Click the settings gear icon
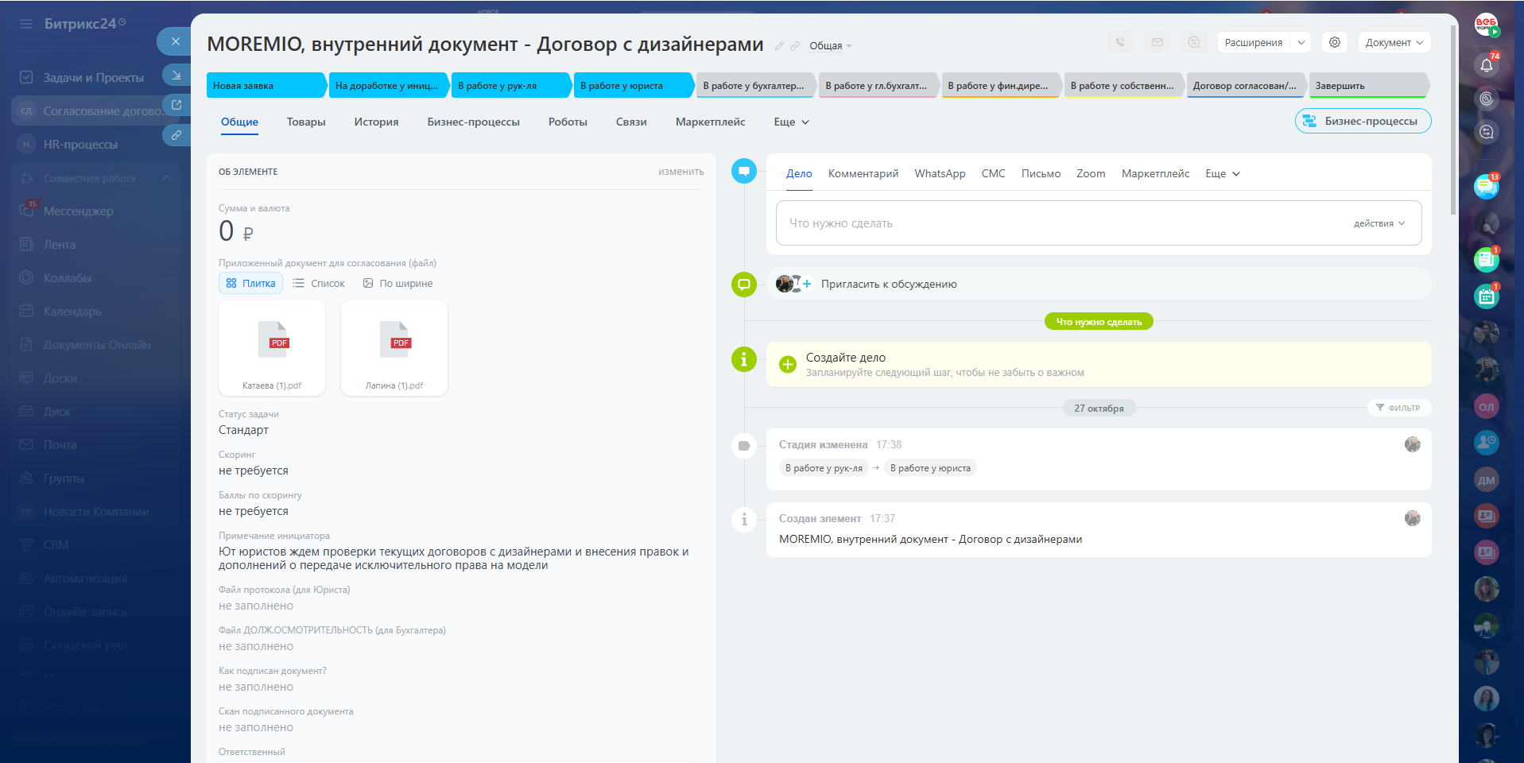This screenshot has width=1524, height=763. [1335, 42]
